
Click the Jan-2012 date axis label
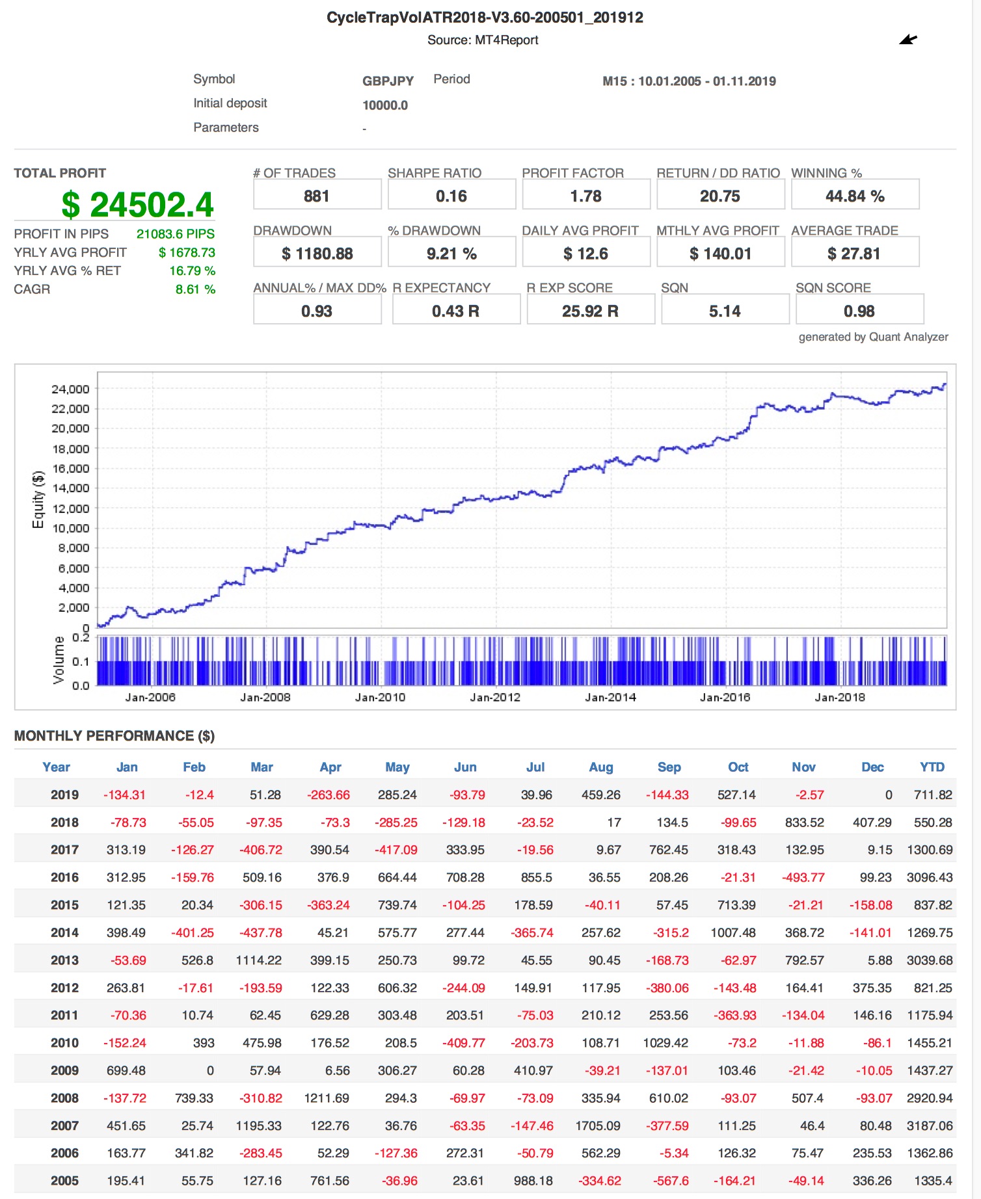point(495,697)
